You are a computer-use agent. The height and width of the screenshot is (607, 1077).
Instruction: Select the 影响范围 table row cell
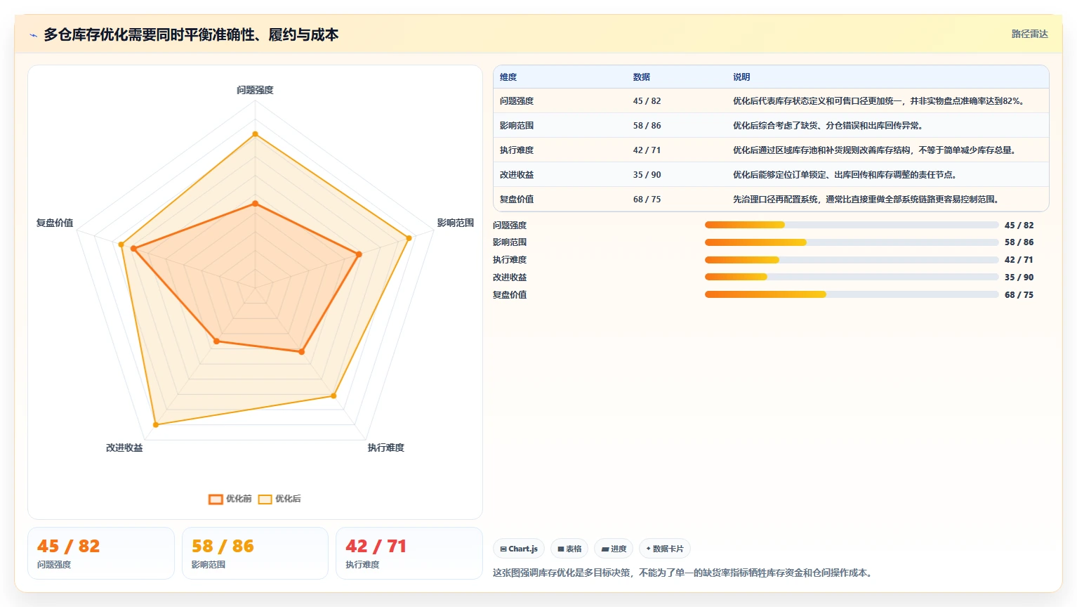(517, 126)
